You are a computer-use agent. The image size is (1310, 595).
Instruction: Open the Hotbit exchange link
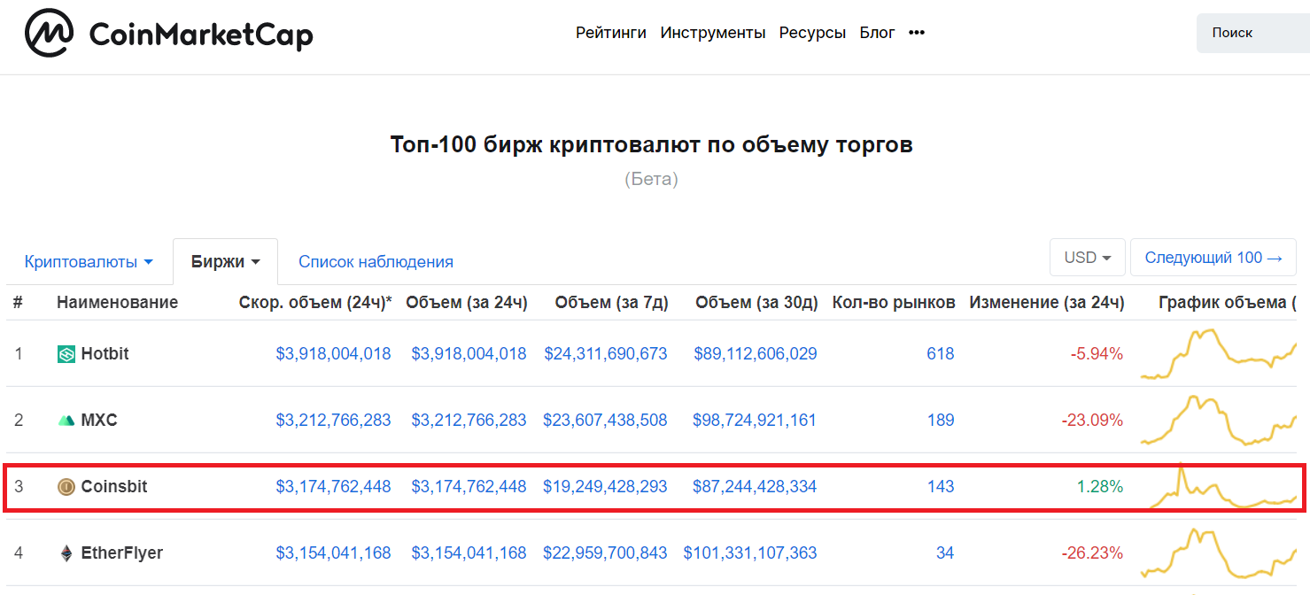click(x=105, y=354)
